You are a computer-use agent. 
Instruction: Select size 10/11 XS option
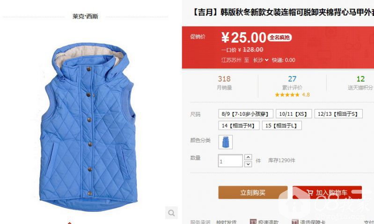click(x=293, y=114)
